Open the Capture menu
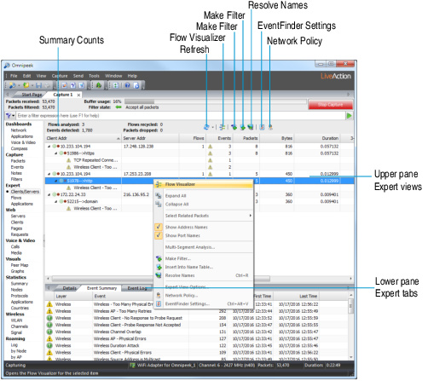 (61, 77)
